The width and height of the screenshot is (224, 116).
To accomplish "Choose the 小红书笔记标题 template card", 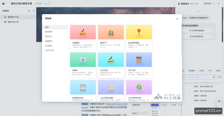I will tap(111, 91).
